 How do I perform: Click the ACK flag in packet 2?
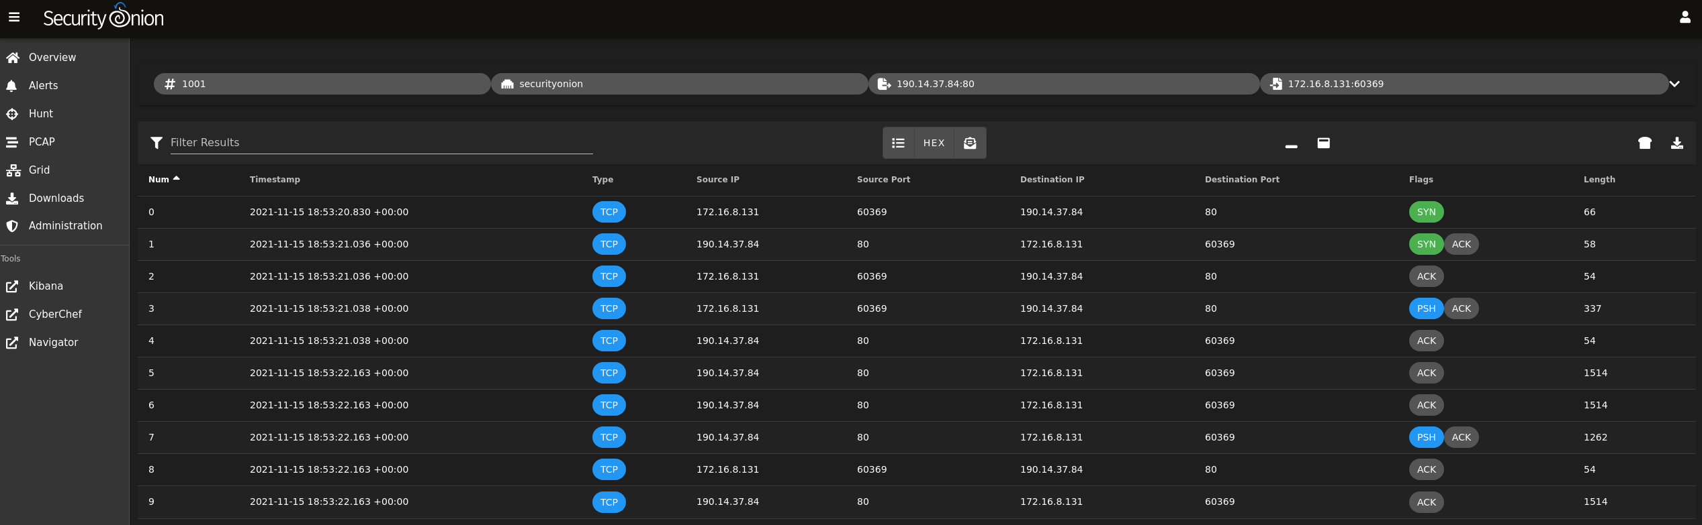(x=1426, y=276)
